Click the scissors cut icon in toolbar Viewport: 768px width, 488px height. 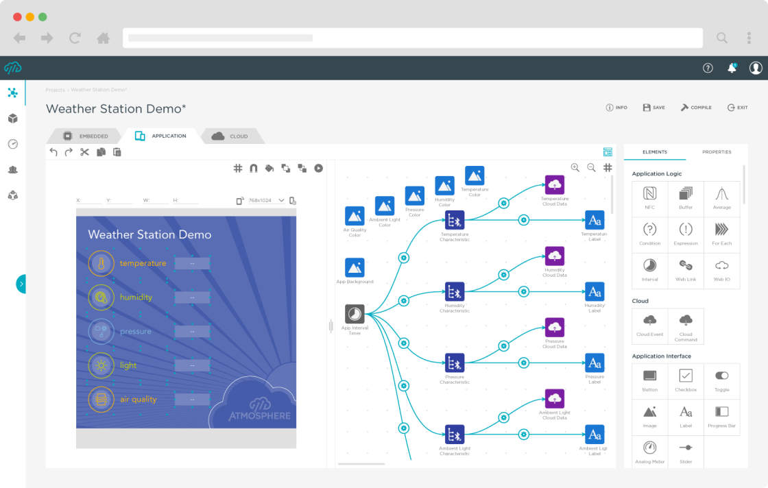coord(85,152)
